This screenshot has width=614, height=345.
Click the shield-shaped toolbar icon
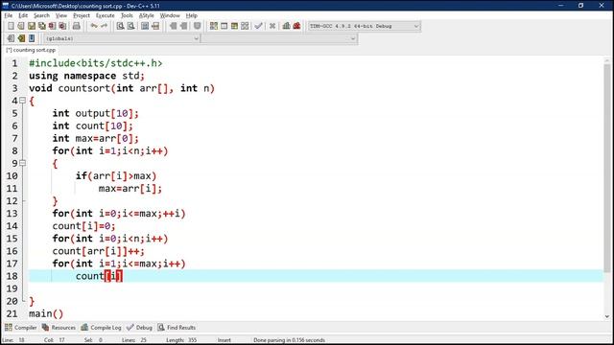(x=197, y=26)
